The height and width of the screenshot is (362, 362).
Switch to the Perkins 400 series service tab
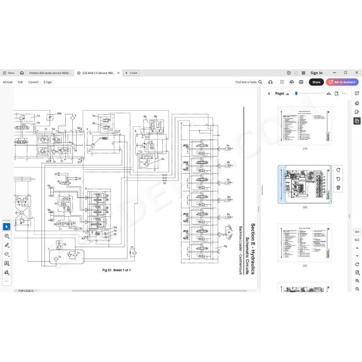coord(50,73)
